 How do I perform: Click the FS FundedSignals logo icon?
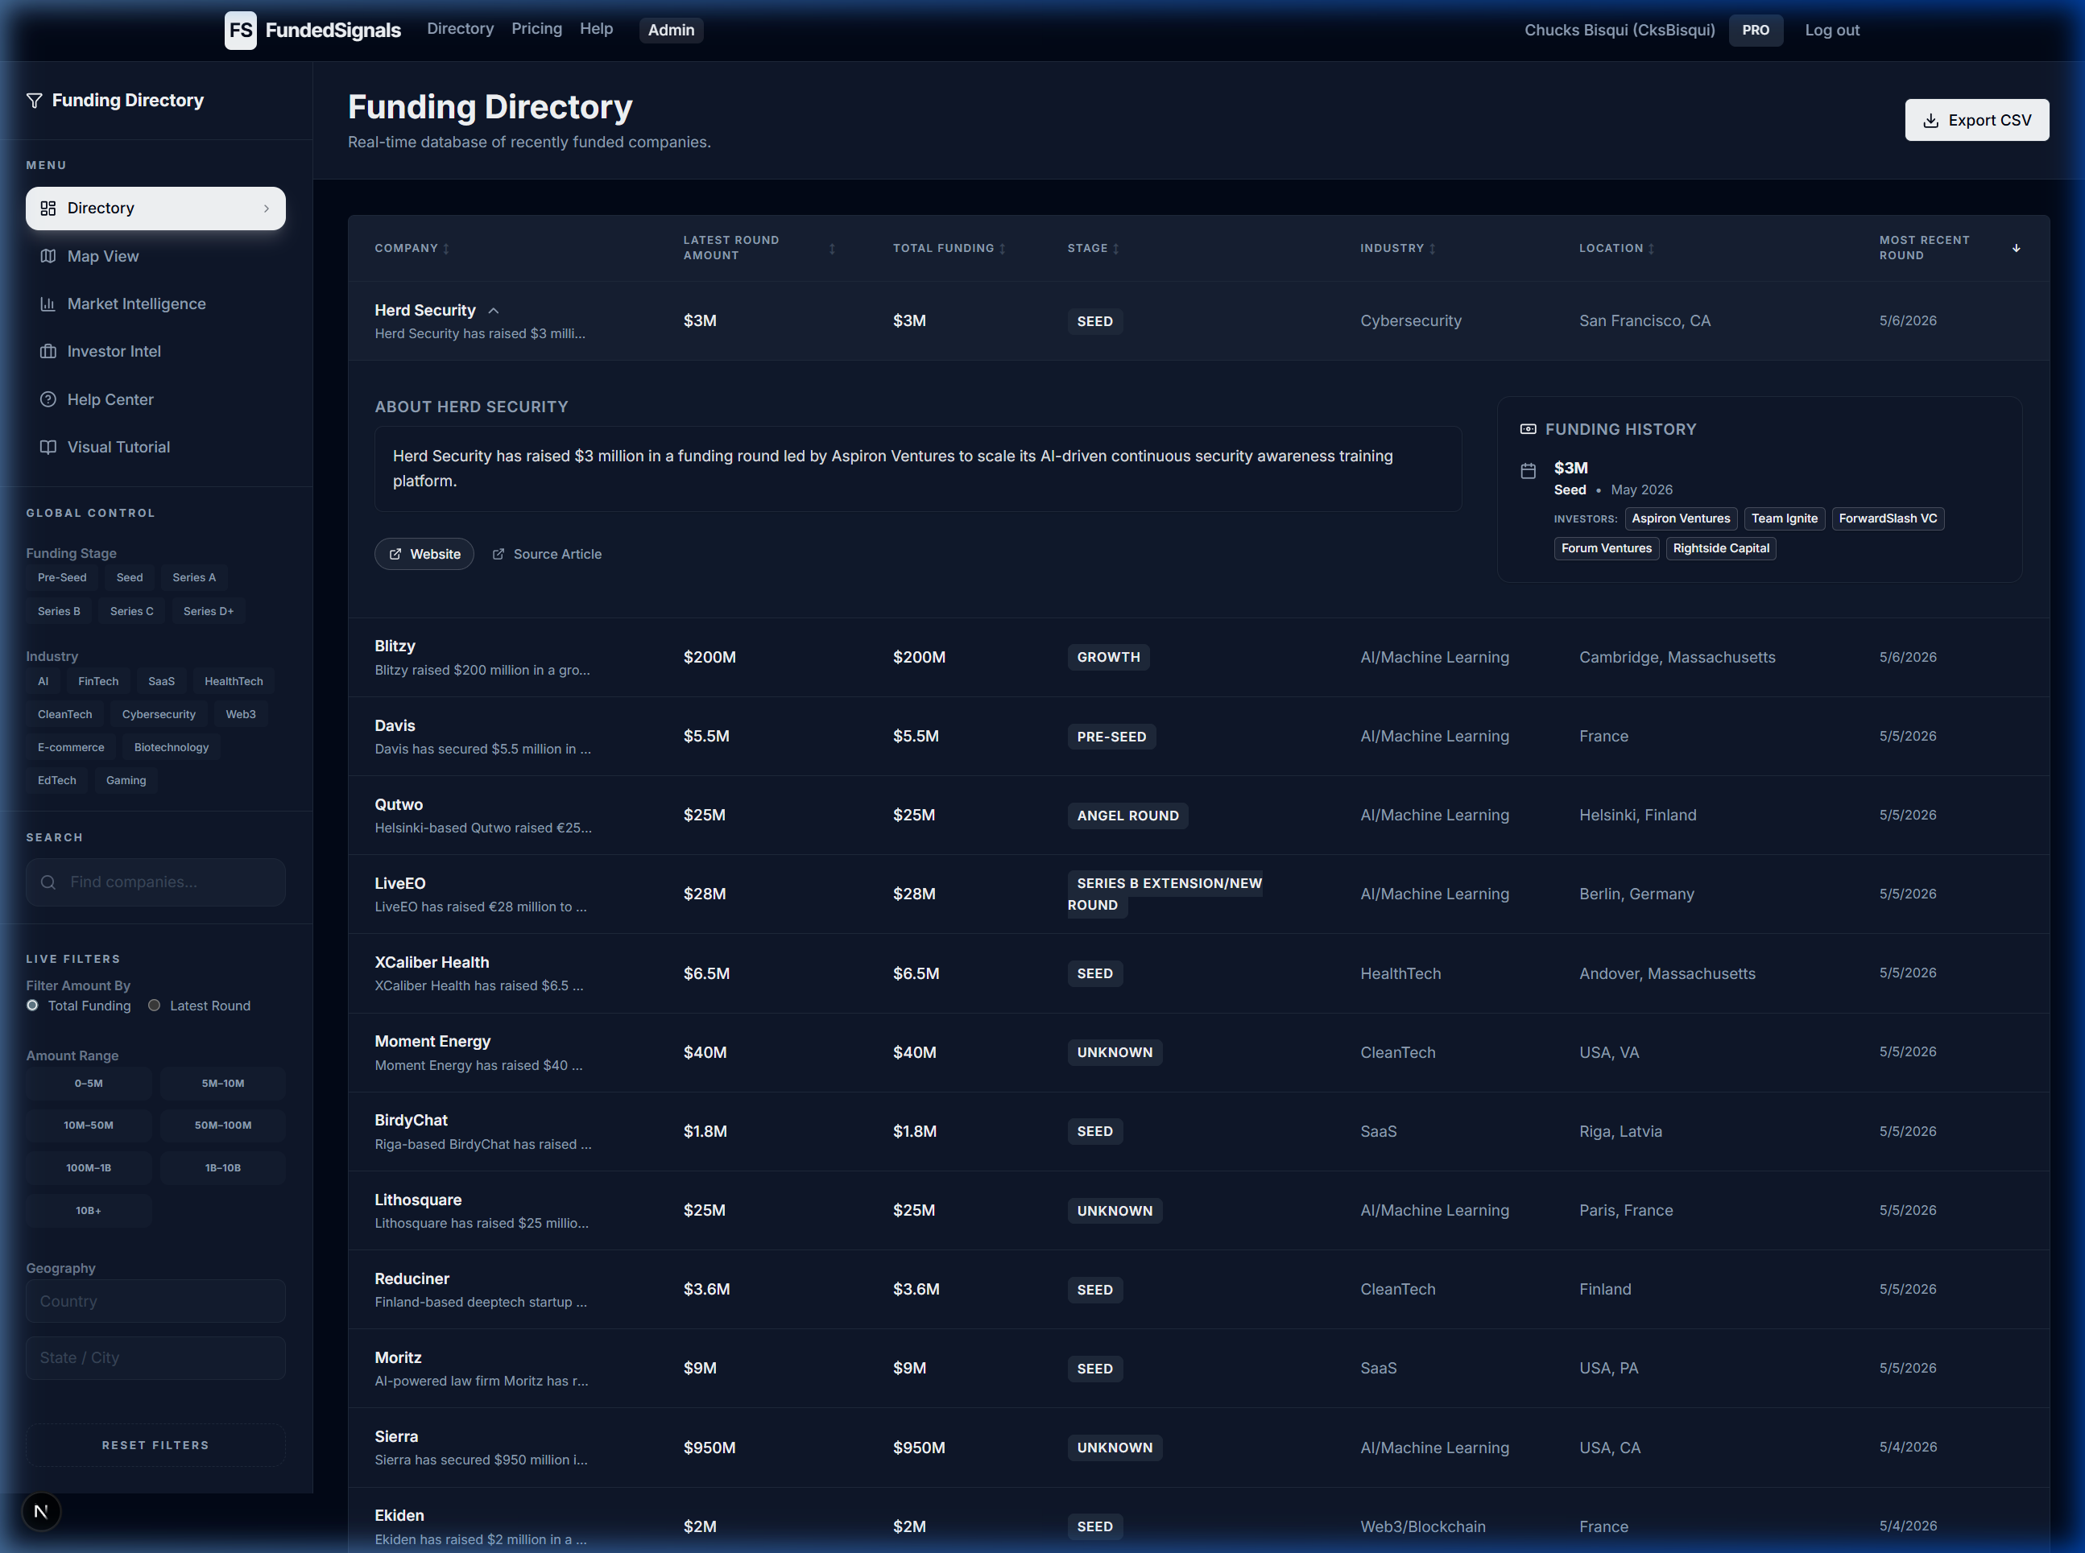coord(240,30)
